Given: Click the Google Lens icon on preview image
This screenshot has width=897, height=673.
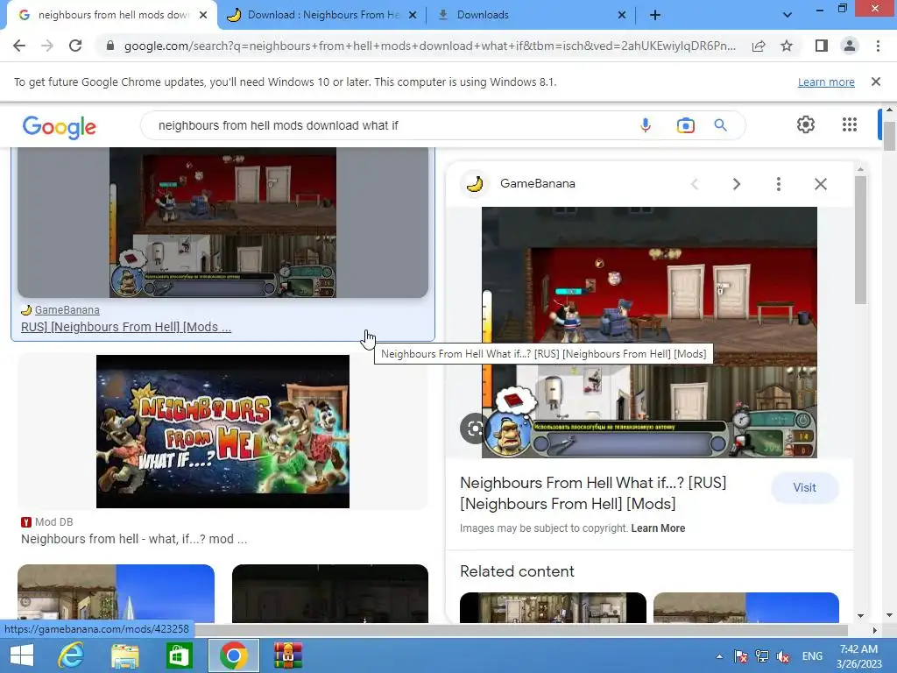Looking at the screenshot, I should 472,429.
